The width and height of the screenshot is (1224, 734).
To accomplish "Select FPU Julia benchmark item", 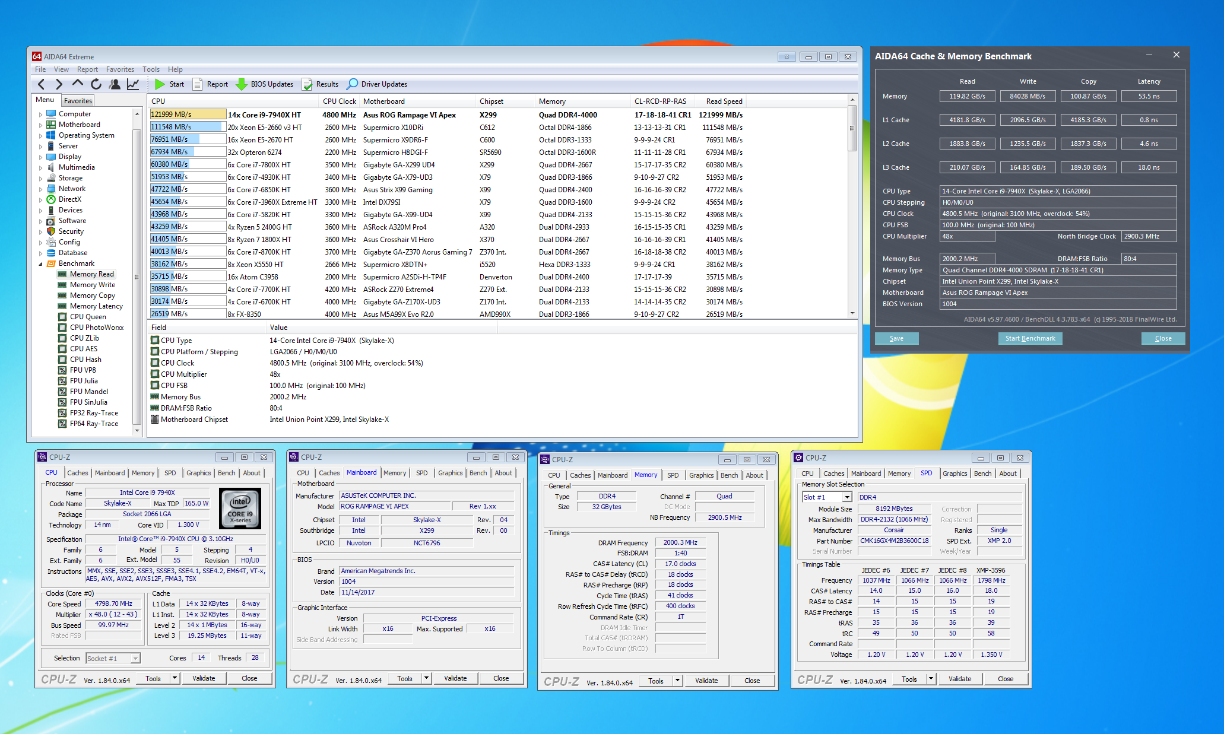I will 84,381.
